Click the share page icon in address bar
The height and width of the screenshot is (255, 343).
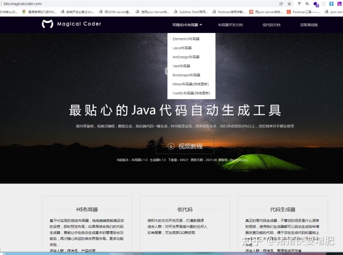point(281,4)
